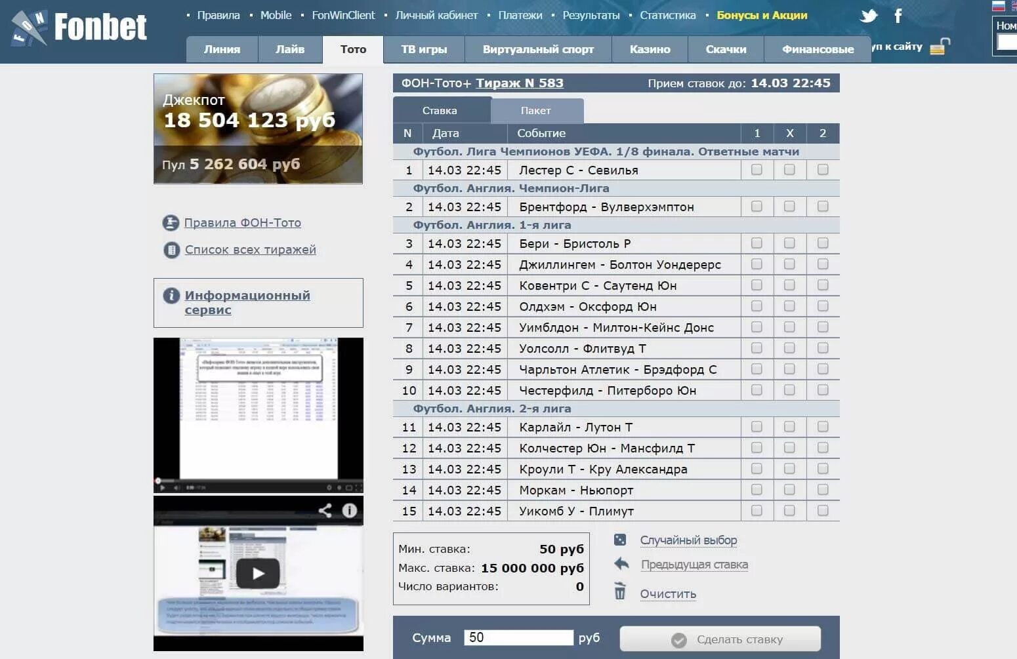
Task: Click the Сделать ставку button
Action: point(720,639)
